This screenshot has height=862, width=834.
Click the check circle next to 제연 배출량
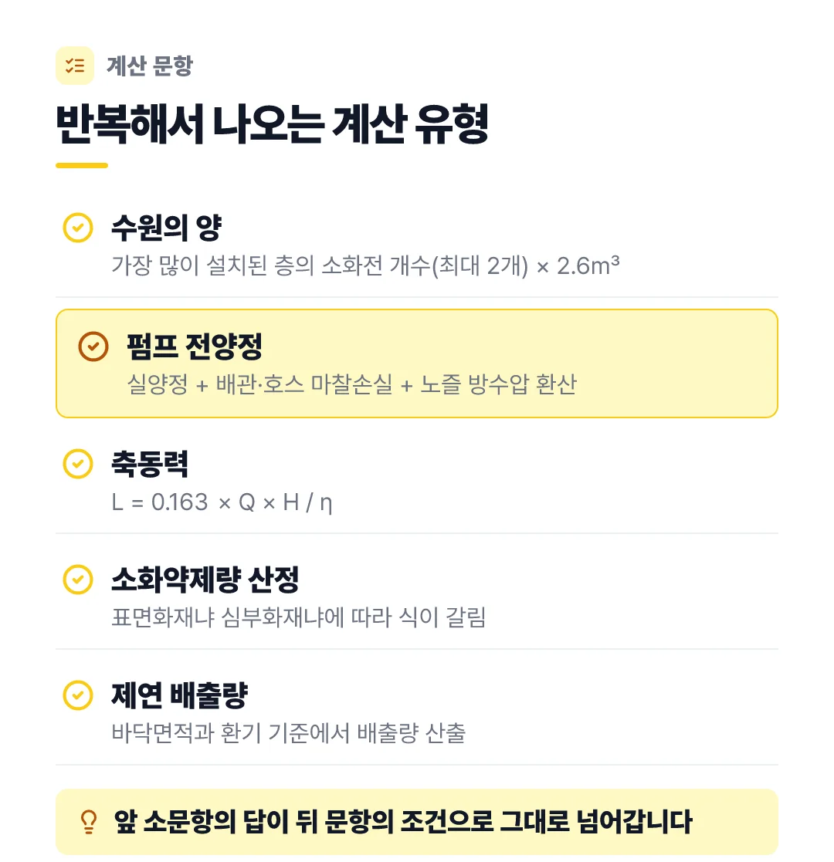78,695
